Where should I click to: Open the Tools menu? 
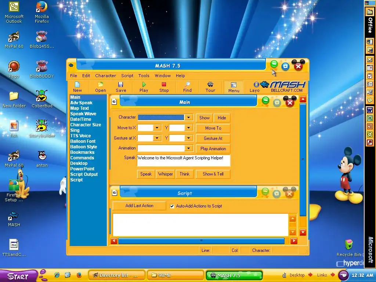(144, 76)
